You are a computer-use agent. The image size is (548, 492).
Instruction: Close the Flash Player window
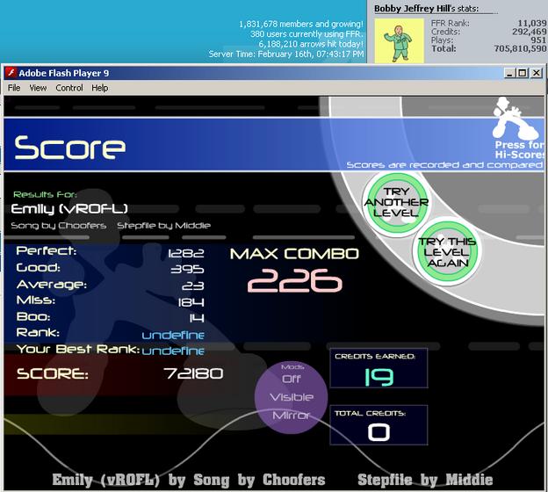click(537, 73)
